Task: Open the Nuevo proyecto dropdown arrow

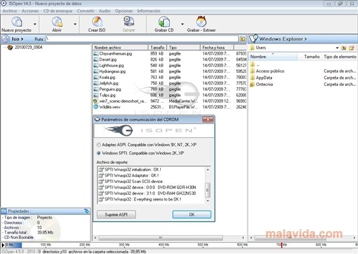Action: point(35,24)
